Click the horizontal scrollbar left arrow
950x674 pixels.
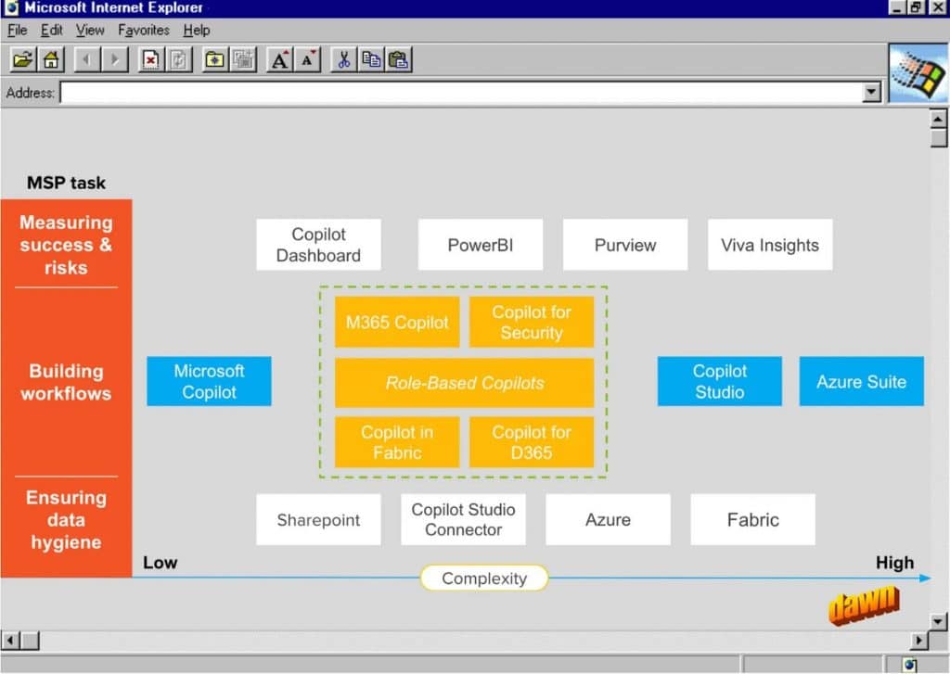[x=10, y=641]
